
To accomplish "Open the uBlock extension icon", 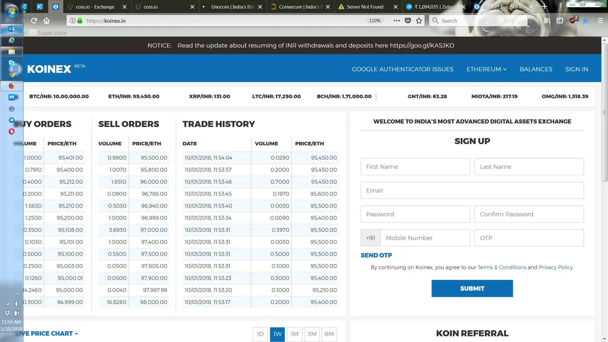I will click(x=573, y=20).
